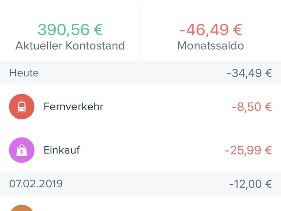
Task: Click the empty space in the Fernverkehr row
Action: point(164,107)
